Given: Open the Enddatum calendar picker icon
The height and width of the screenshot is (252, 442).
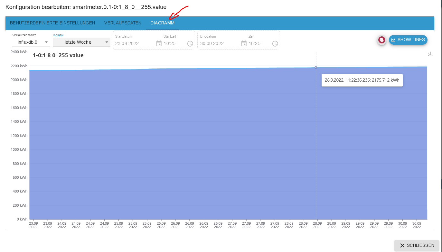Looking at the screenshot, I should click(244, 43).
